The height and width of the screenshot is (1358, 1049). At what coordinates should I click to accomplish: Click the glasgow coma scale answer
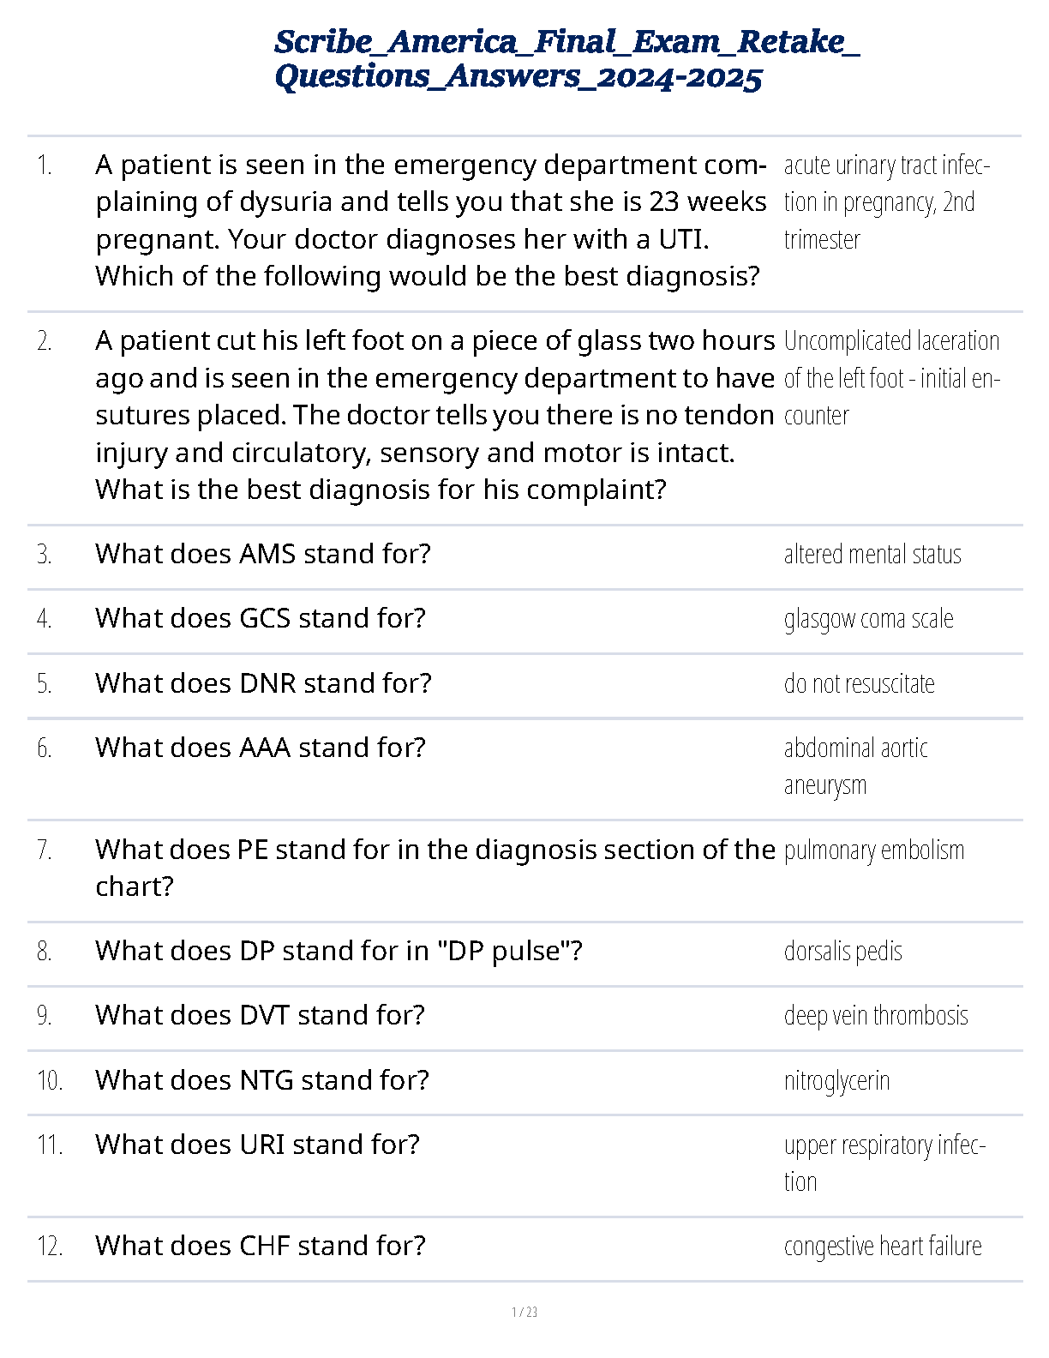[x=868, y=619]
